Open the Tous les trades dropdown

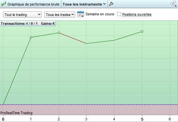[60, 15]
